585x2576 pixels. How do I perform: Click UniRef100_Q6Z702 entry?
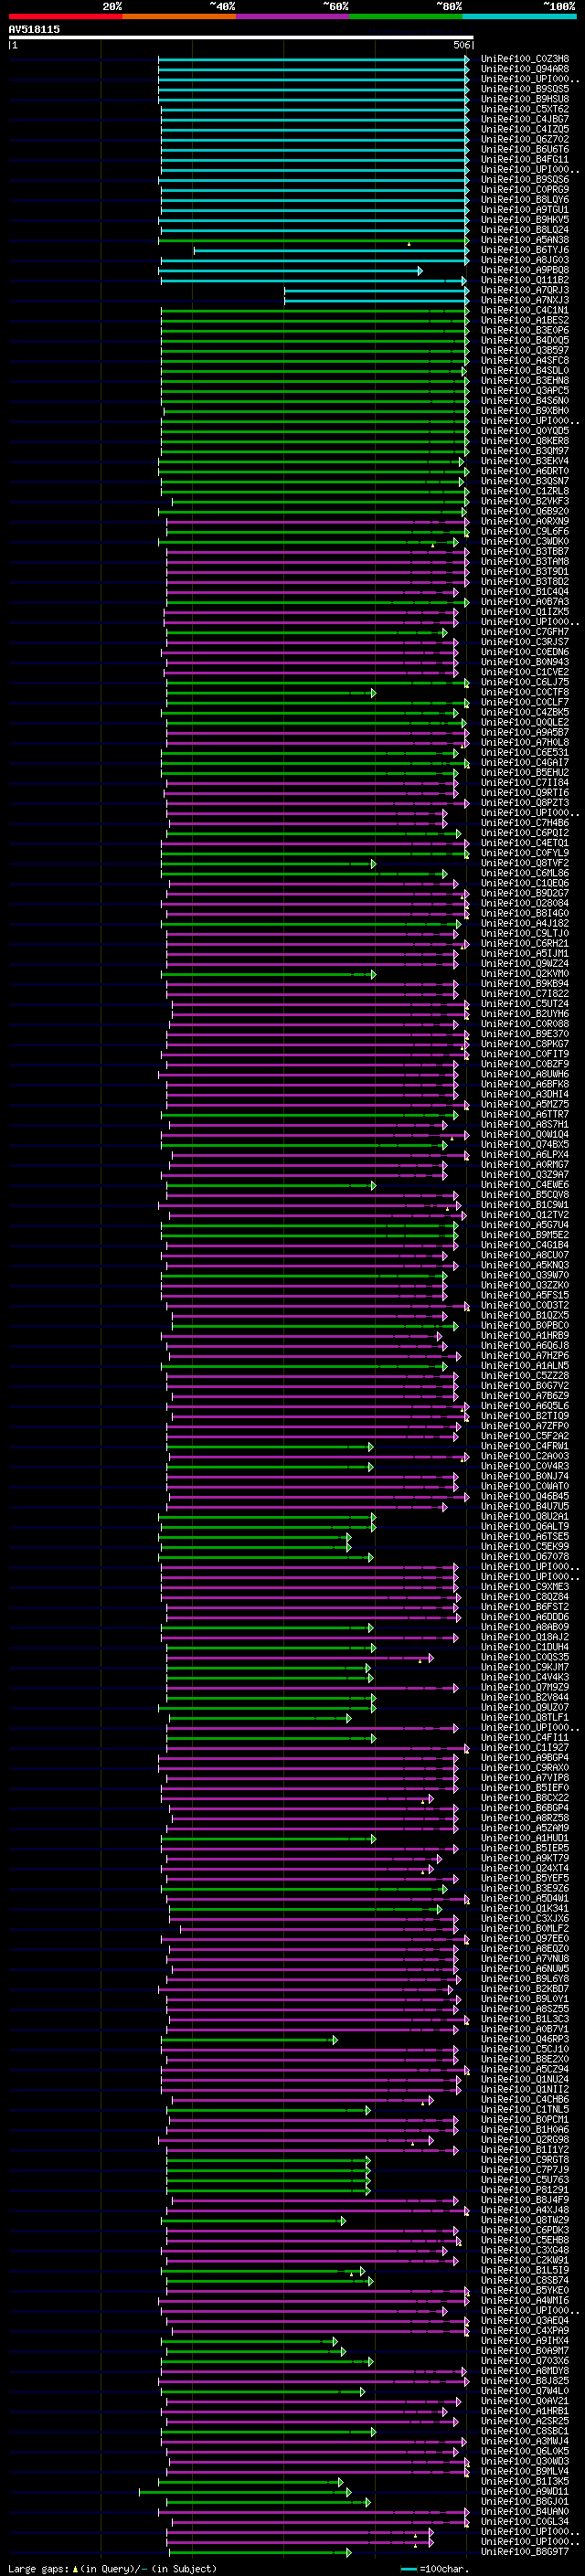525,139
